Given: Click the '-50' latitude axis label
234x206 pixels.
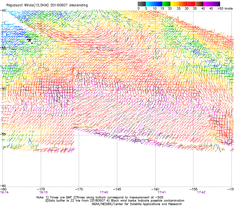Looking at the screenshot, I should [3, 89].
